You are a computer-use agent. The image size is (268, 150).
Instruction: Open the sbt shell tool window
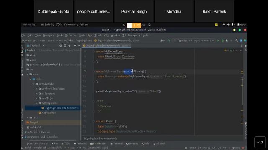[159, 143]
